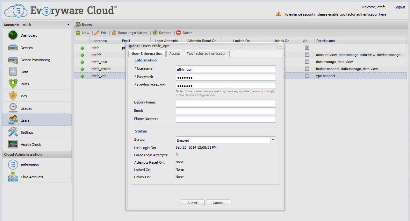Click green status dot for ethfr

pyautogui.click(x=82, y=48)
